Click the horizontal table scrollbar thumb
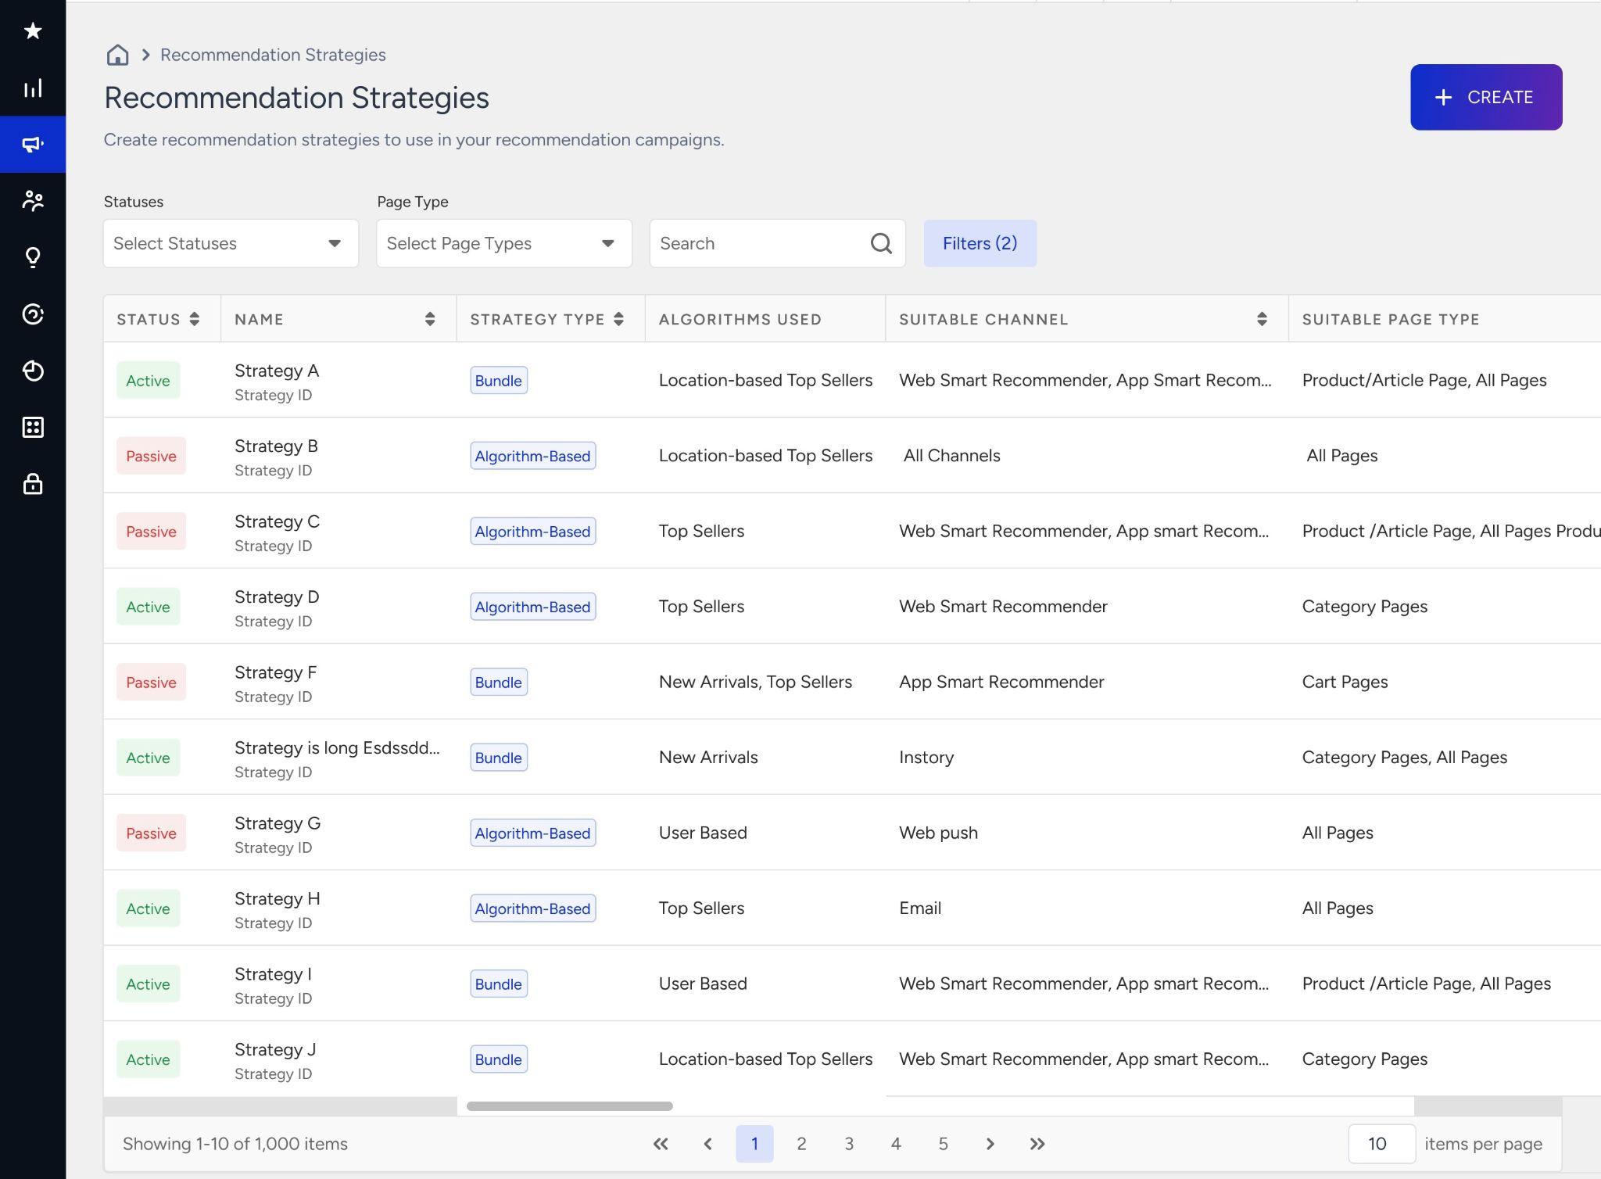Screen dimensions: 1601x1179 (x=569, y=1106)
